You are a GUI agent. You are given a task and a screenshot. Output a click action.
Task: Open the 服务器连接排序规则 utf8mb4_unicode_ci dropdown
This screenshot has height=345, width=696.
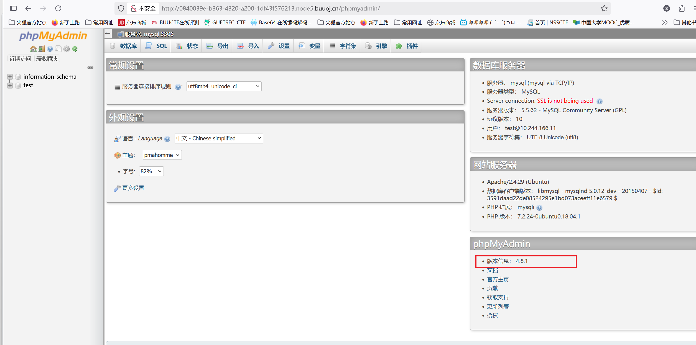pos(224,86)
